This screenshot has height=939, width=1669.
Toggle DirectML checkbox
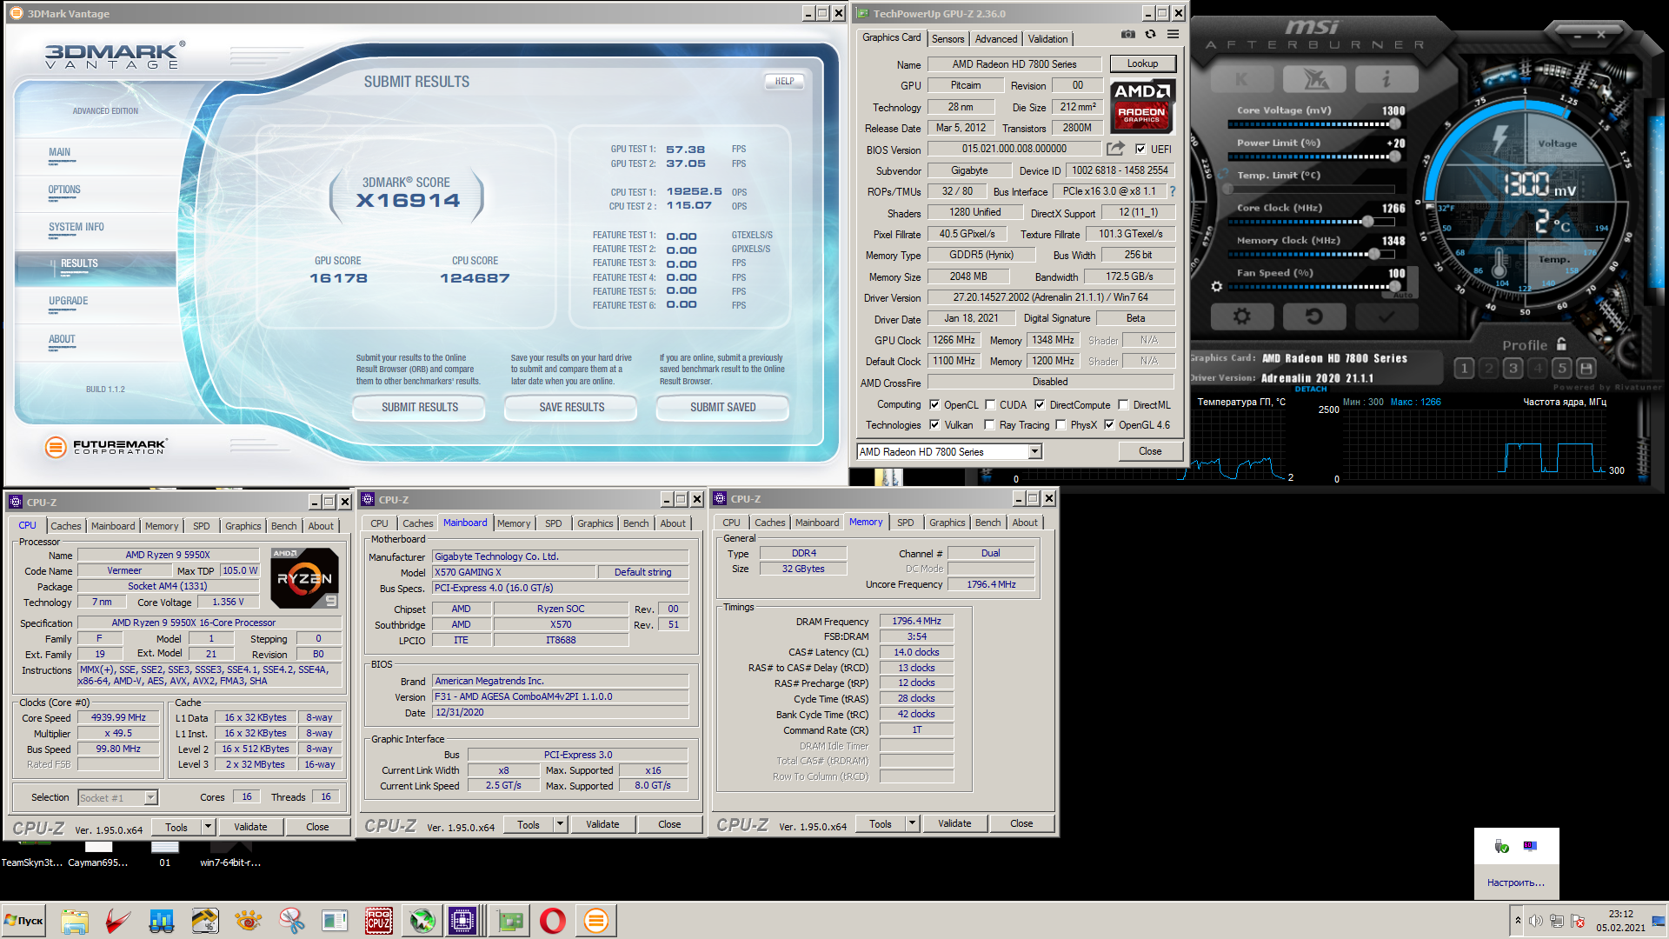click(x=1123, y=404)
